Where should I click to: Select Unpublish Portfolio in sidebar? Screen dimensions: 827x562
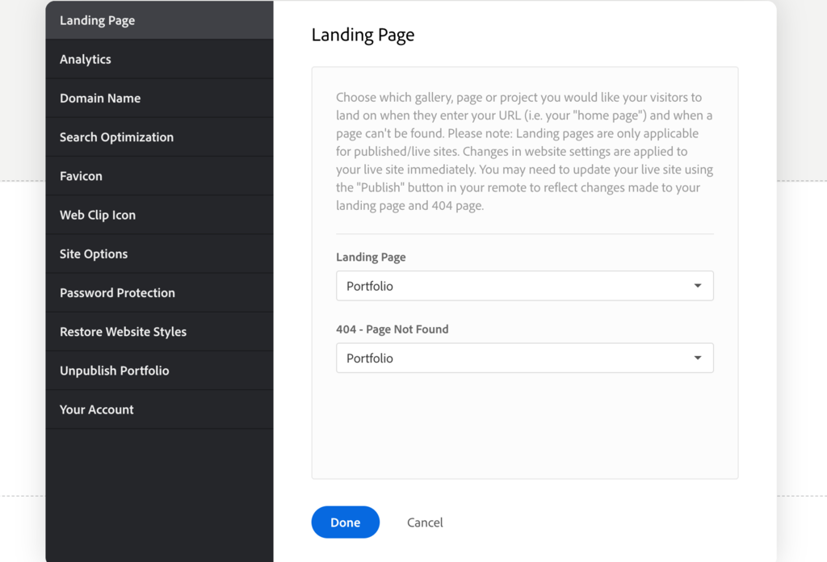coord(159,371)
